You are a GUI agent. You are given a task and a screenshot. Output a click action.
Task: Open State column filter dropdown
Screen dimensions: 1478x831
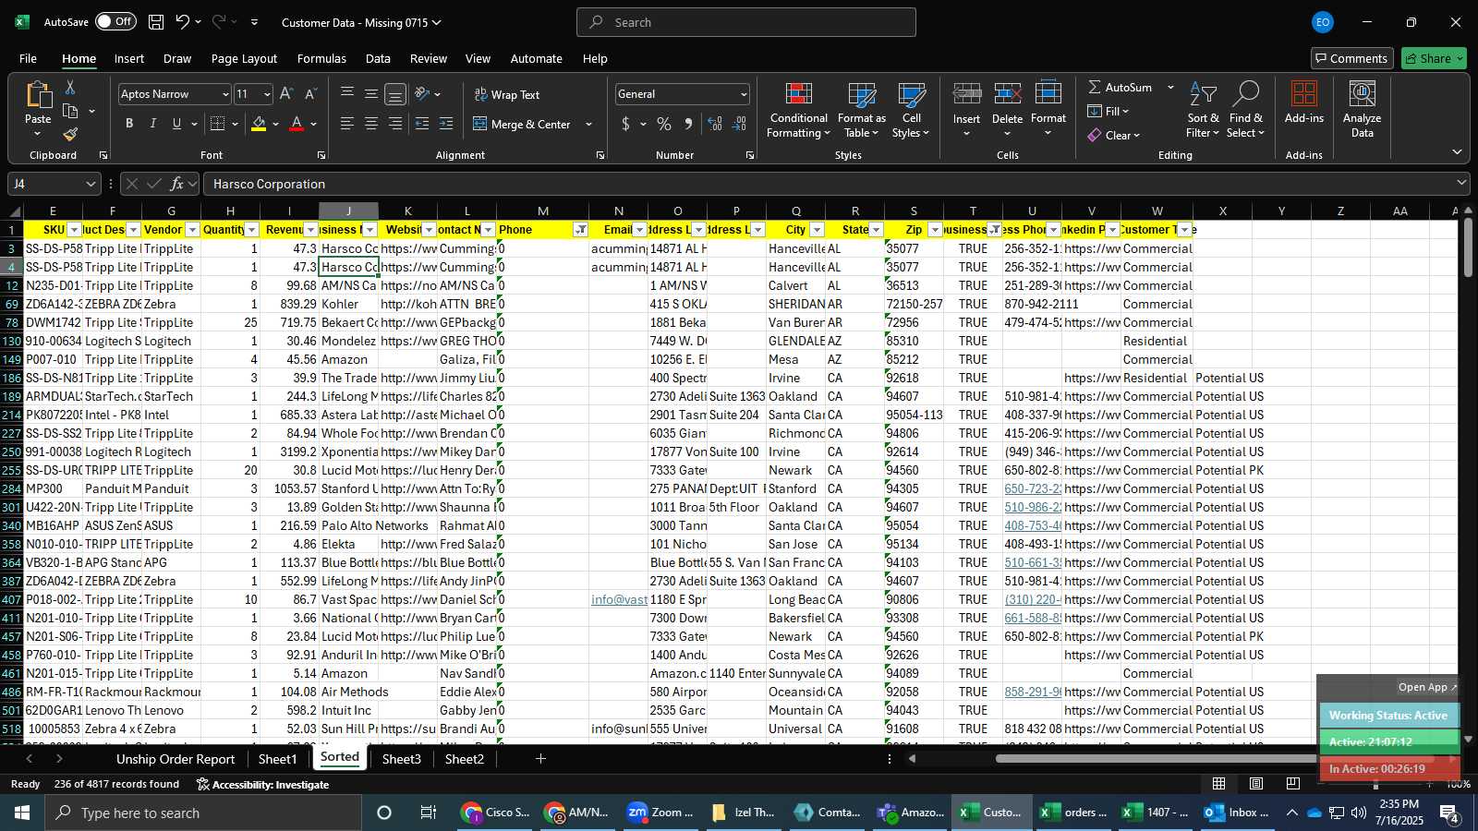coord(876,230)
